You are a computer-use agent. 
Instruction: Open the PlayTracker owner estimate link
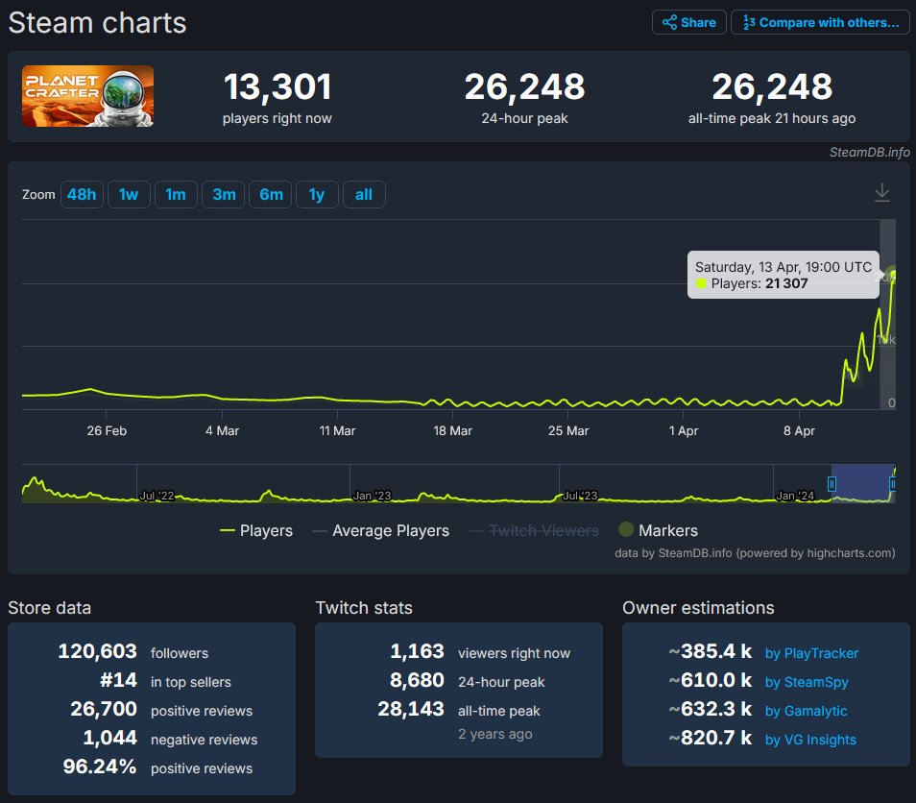click(811, 653)
